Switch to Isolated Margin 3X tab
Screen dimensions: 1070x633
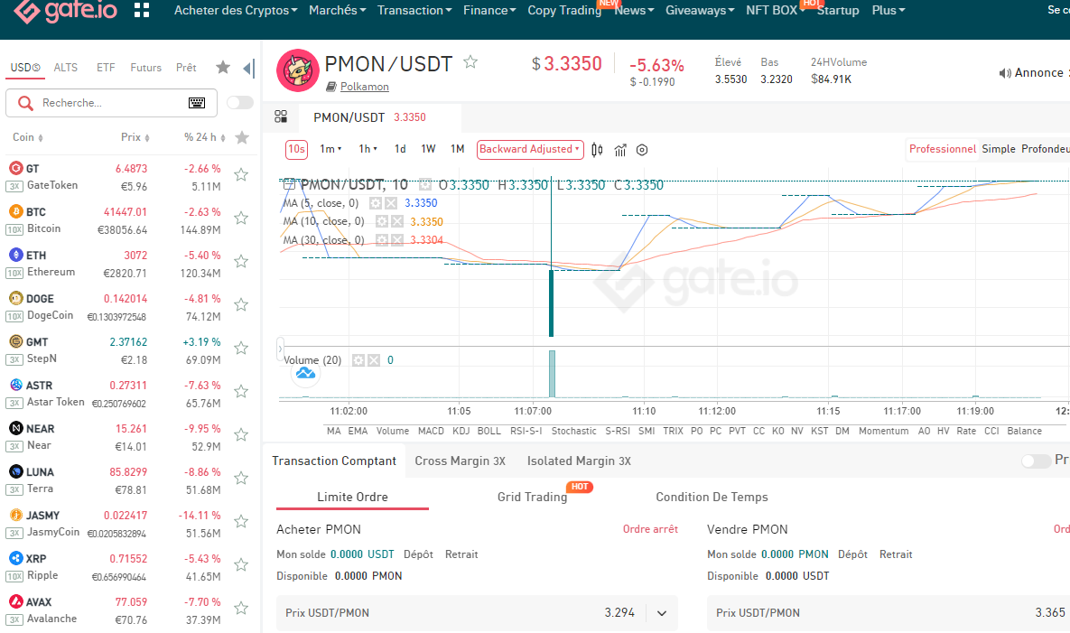point(579,461)
